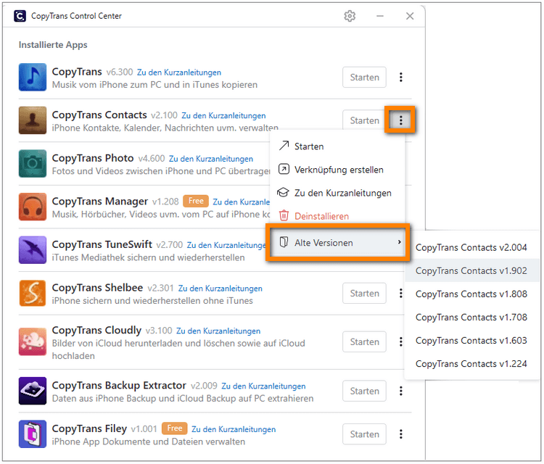Open Kurzanleitungen link for CopyTrans Manager
The height and width of the screenshot is (464, 544).
coord(242,202)
